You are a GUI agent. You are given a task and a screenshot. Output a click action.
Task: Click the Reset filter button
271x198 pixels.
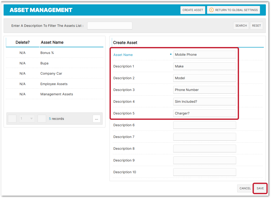(x=256, y=26)
